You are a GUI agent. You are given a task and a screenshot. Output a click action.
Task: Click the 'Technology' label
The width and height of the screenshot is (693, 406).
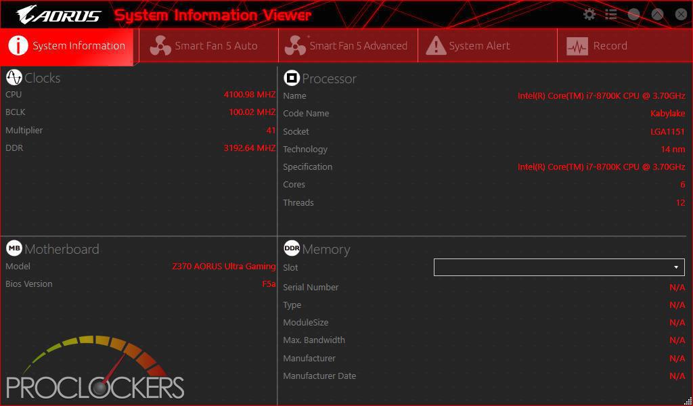[305, 150]
